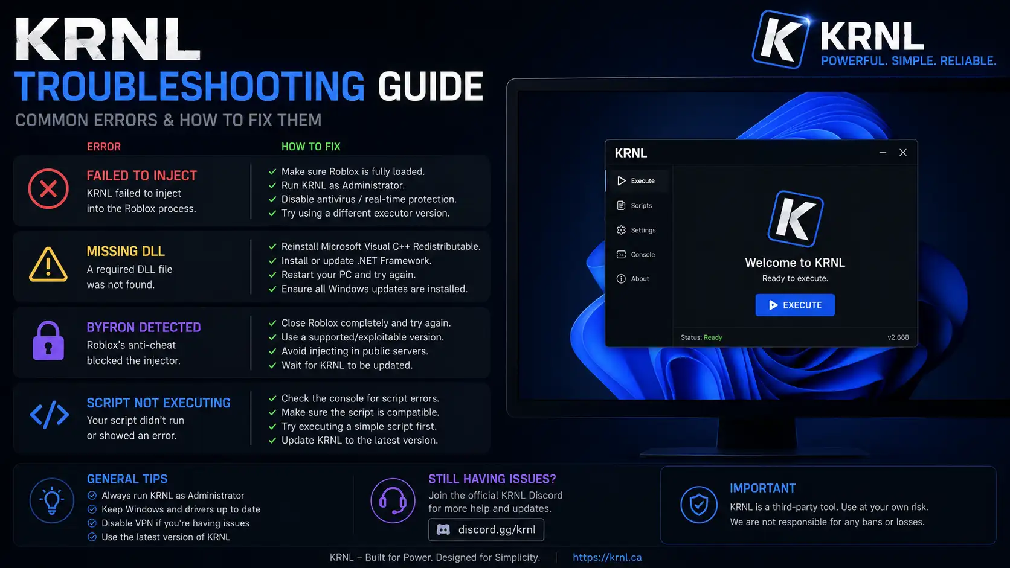The height and width of the screenshot is (568, 1010).
Task: Click the v2.668 version label
Action: [x=898, y=337]
